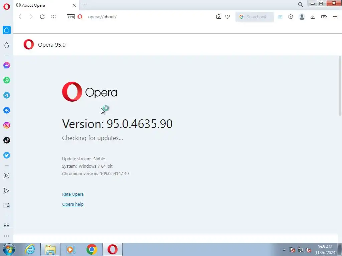Open a new tab with plus button

pyautogui.click(x=84, y=5)
